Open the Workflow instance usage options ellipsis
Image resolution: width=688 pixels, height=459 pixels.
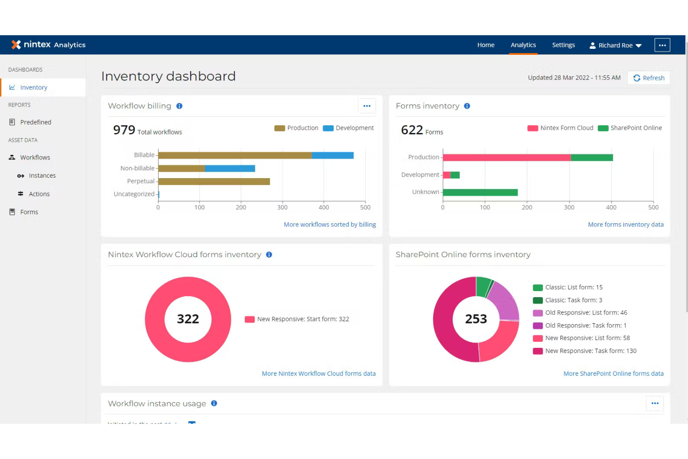(655, 403)
